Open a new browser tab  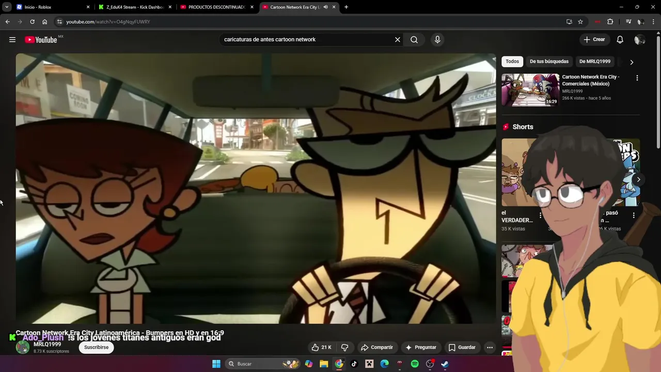coord(346,7)
